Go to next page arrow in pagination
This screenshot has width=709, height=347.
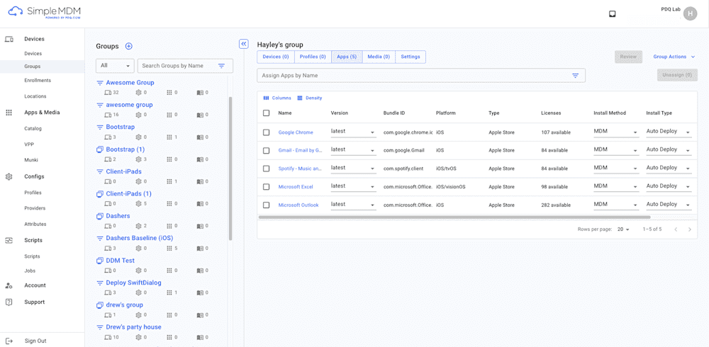(x=690, y=229)
